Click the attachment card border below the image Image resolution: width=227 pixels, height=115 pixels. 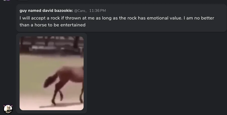tap(51, 112)
